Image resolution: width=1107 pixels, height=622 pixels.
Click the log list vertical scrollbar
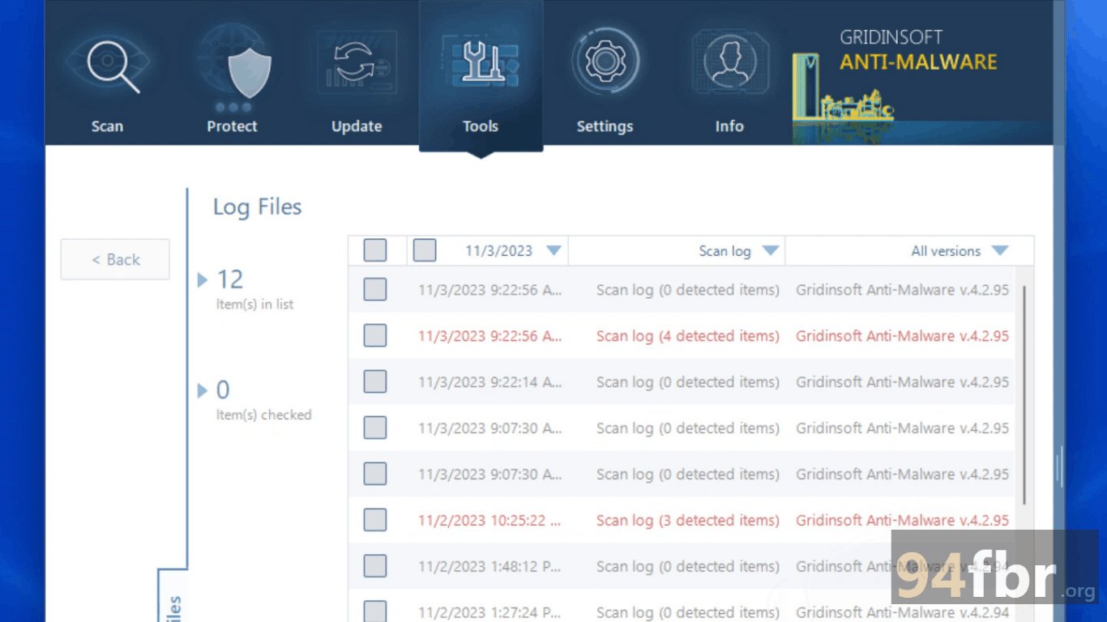coord(1025,395)
